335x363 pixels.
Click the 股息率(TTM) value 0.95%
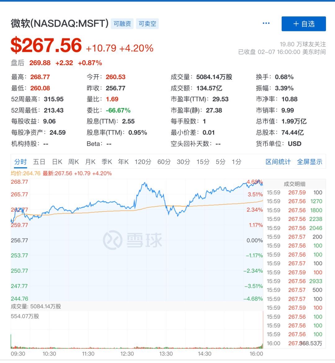click(137, 133)
